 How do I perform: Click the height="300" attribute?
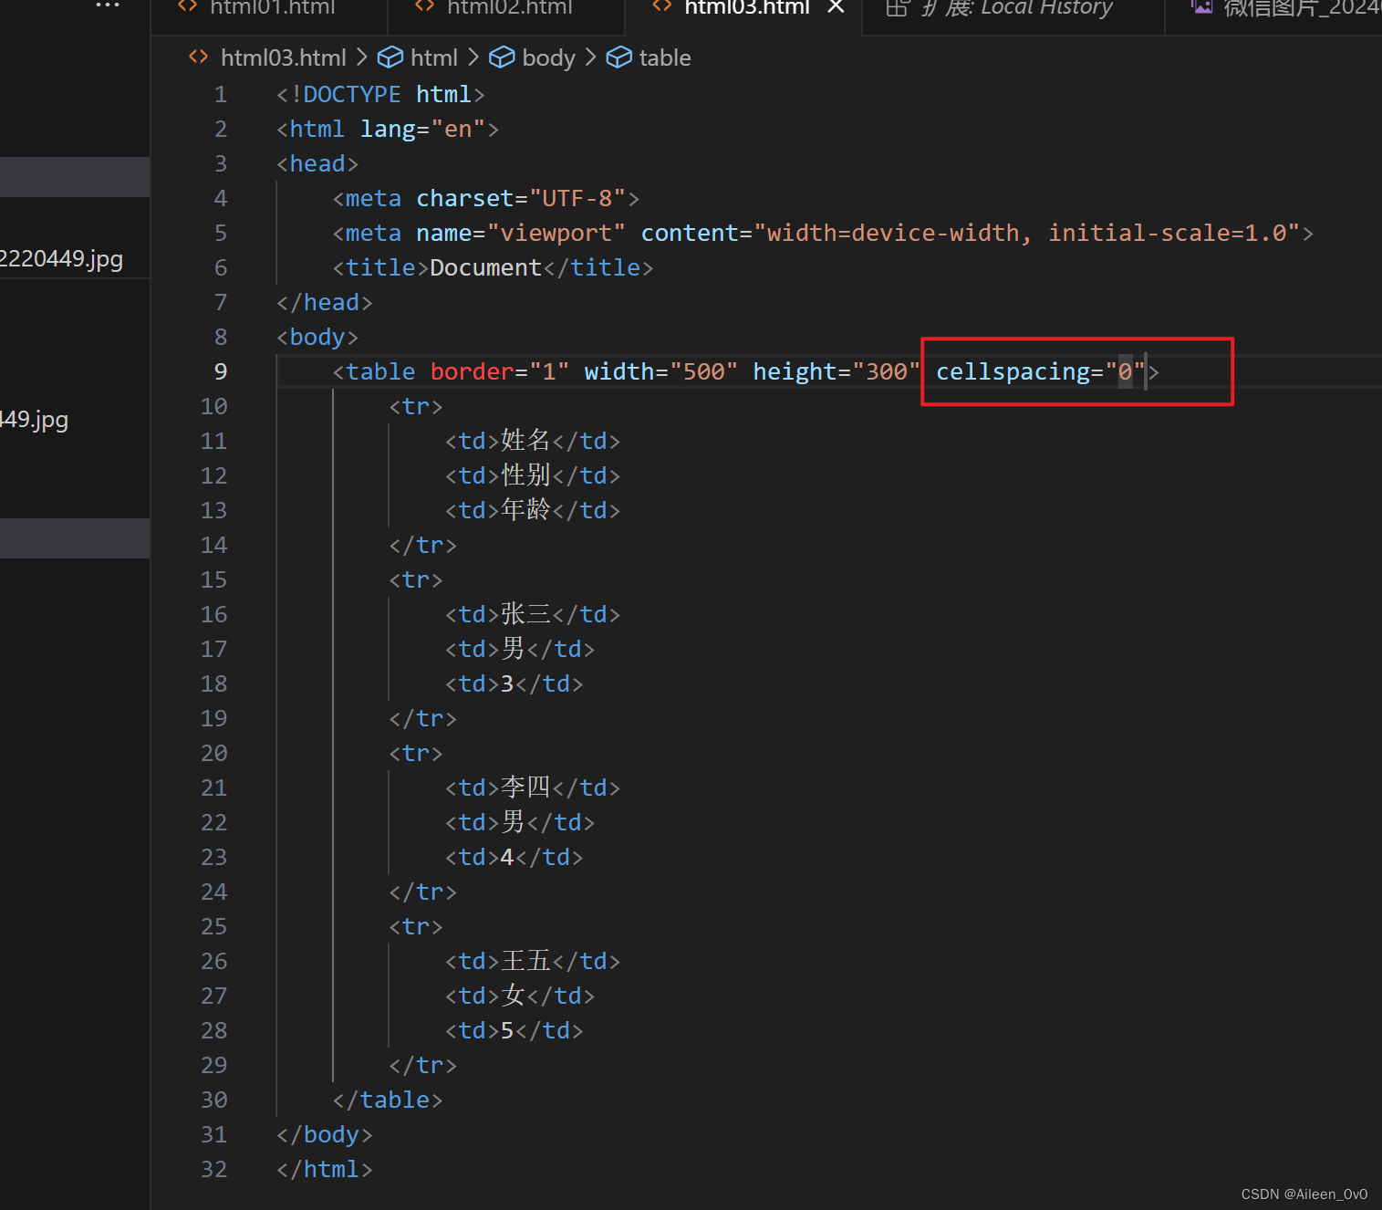point(836,371)
